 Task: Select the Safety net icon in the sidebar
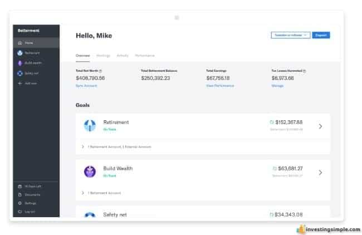[x=20, y=73]
